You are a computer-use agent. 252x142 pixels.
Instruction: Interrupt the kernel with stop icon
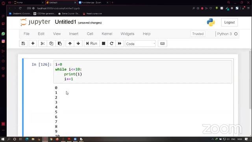(104, 43)
